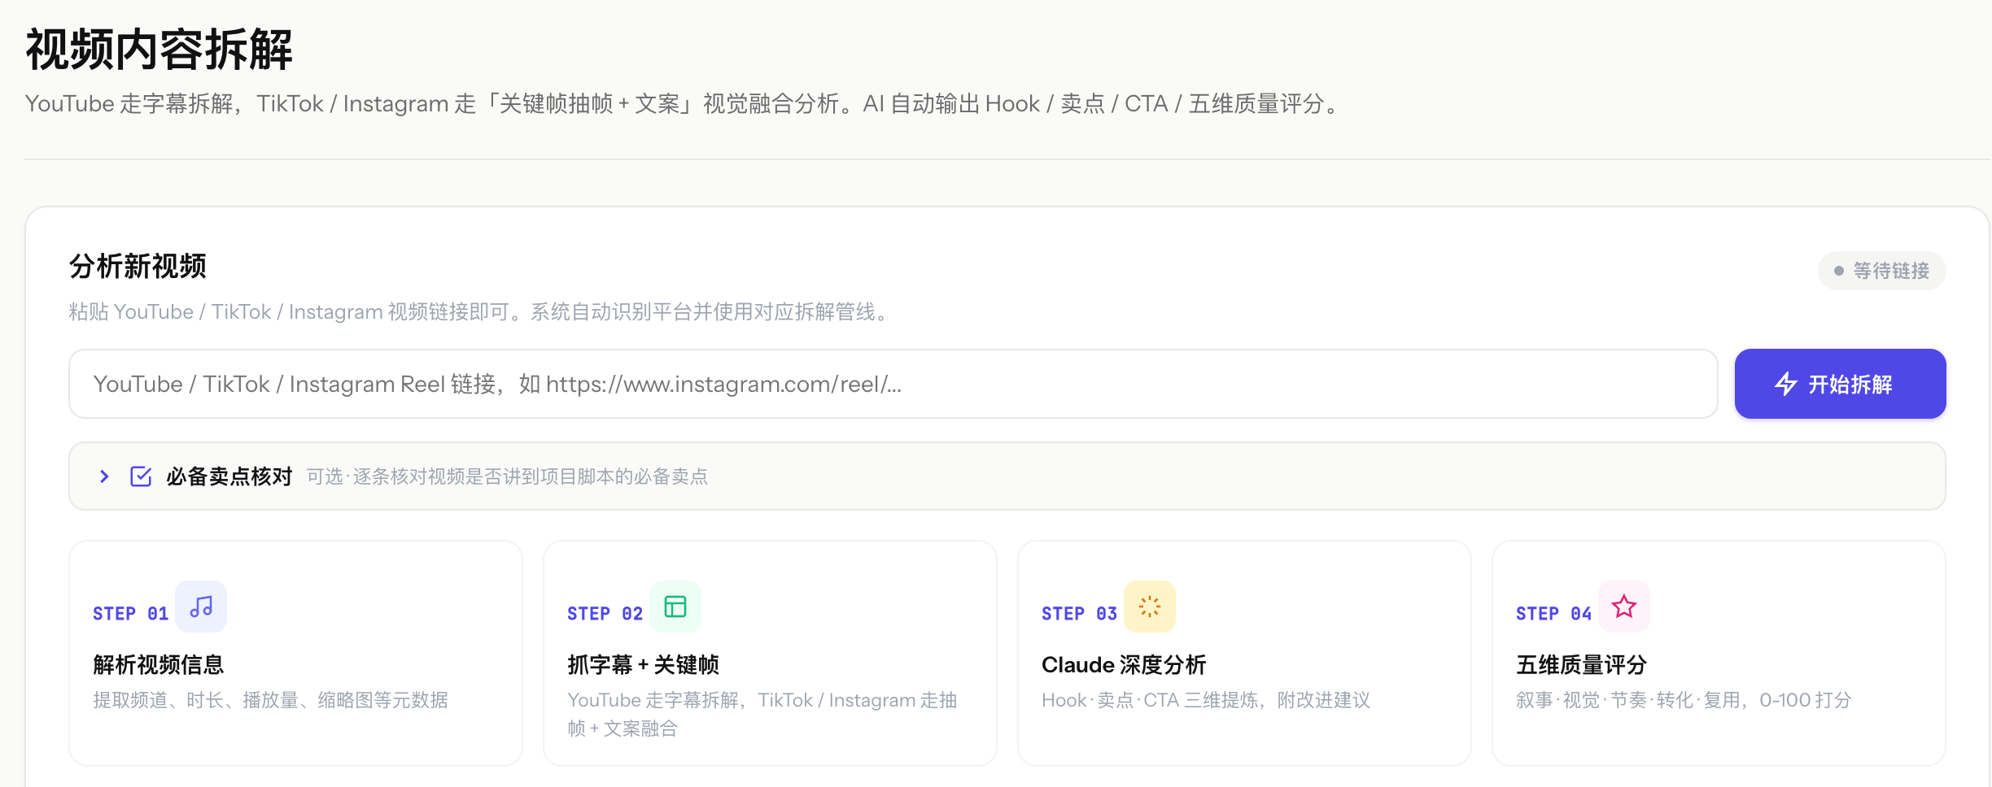Click the Step 02 description YouTube 走字幕拆解
Image resolution: width=1992 pixels, height=787 pixels.
(762, 714)
